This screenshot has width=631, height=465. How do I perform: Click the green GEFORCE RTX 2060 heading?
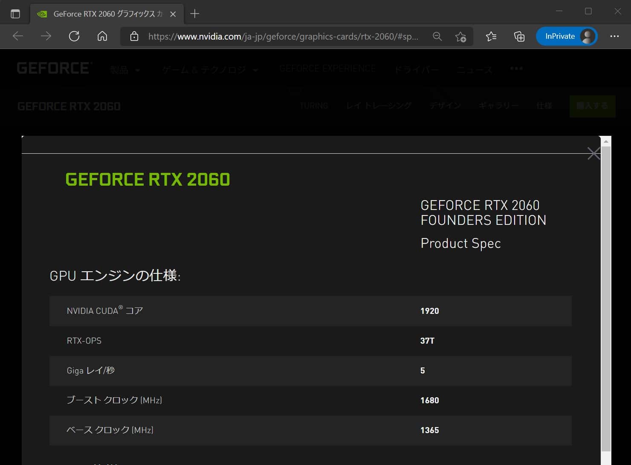click(x=148, y=179)
